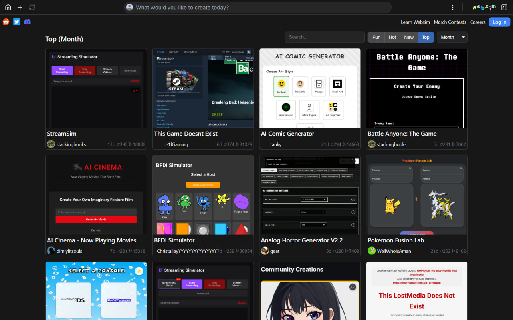Open the Pokemon Fusion Lab thumbnail
Viewport: 513px width, 320px height.
click(x=416, y=195)
